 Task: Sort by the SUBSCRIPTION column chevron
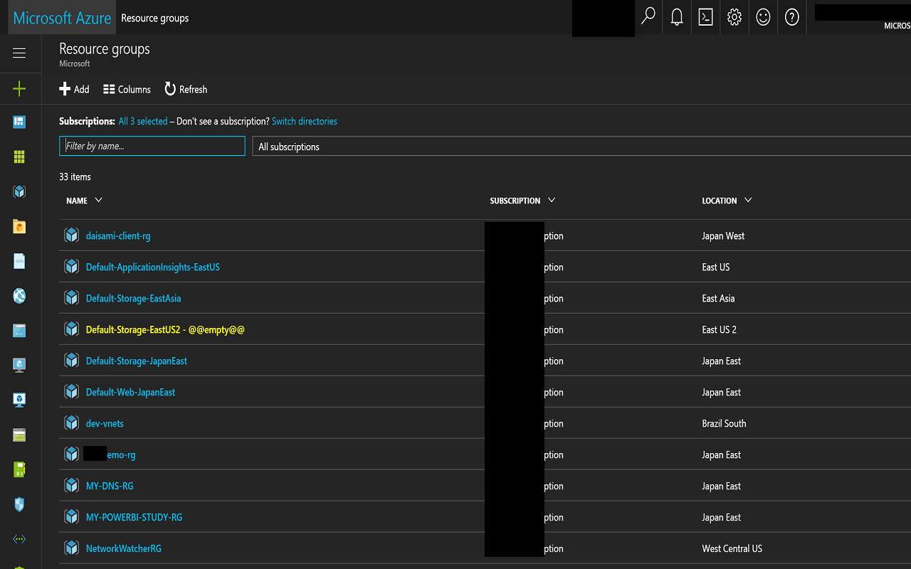[552, 201]
